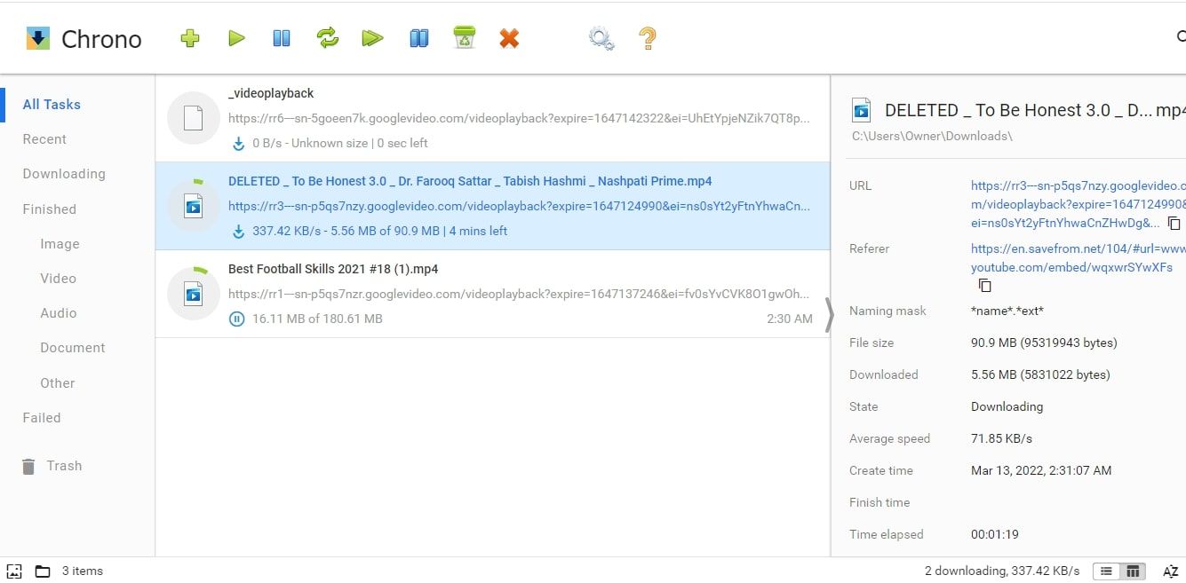Click the paused circle icon beside 16.11 MB
The width and height of the screenshot is (1186, 583).
coord(236,319)
